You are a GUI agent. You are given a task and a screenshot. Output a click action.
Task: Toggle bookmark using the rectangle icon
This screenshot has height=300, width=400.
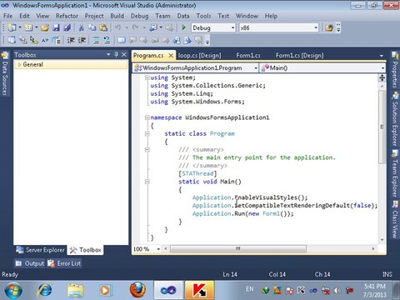(122, 40)
